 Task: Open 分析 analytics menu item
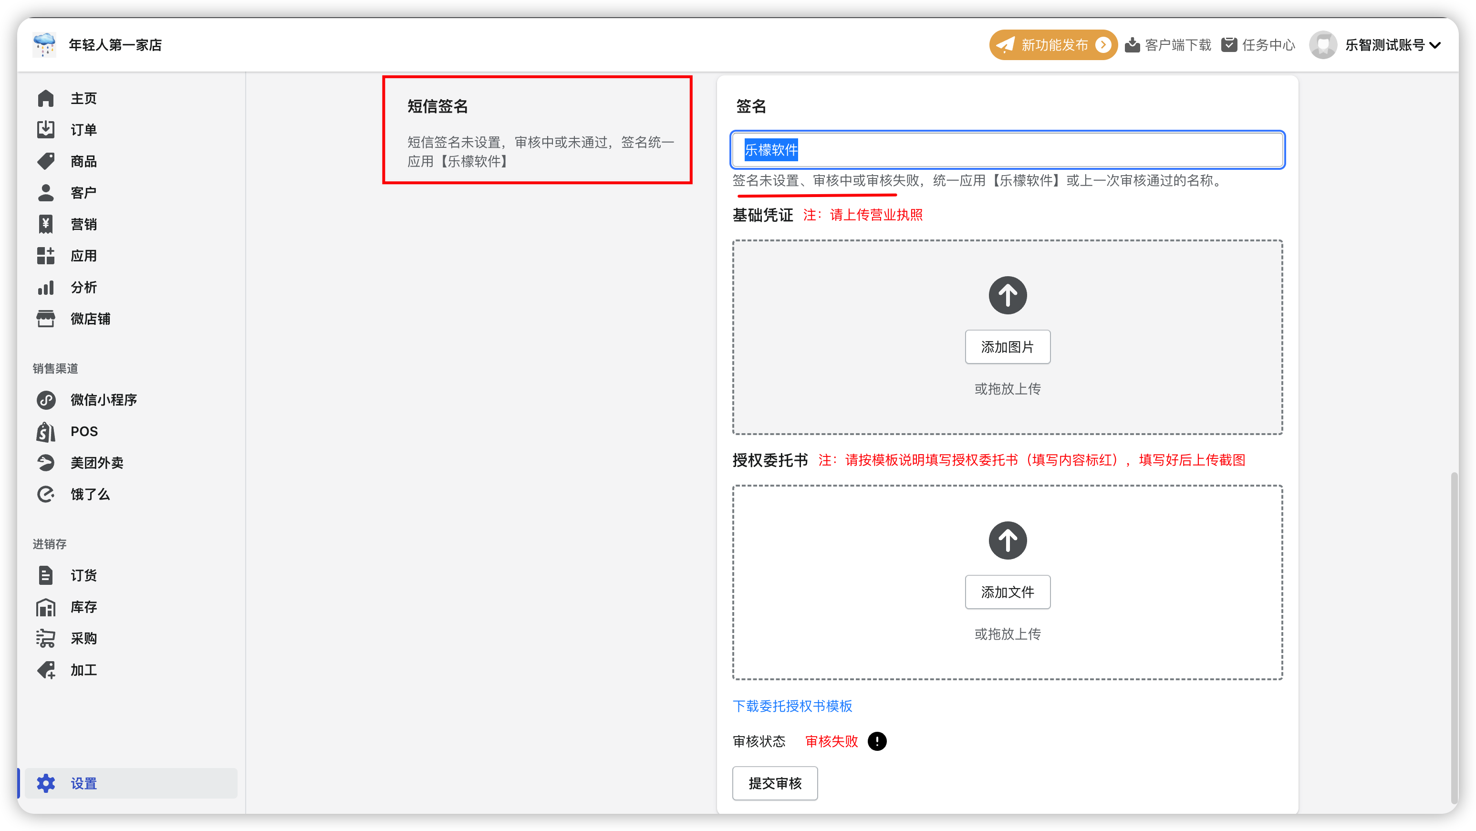tap(83, 287)
